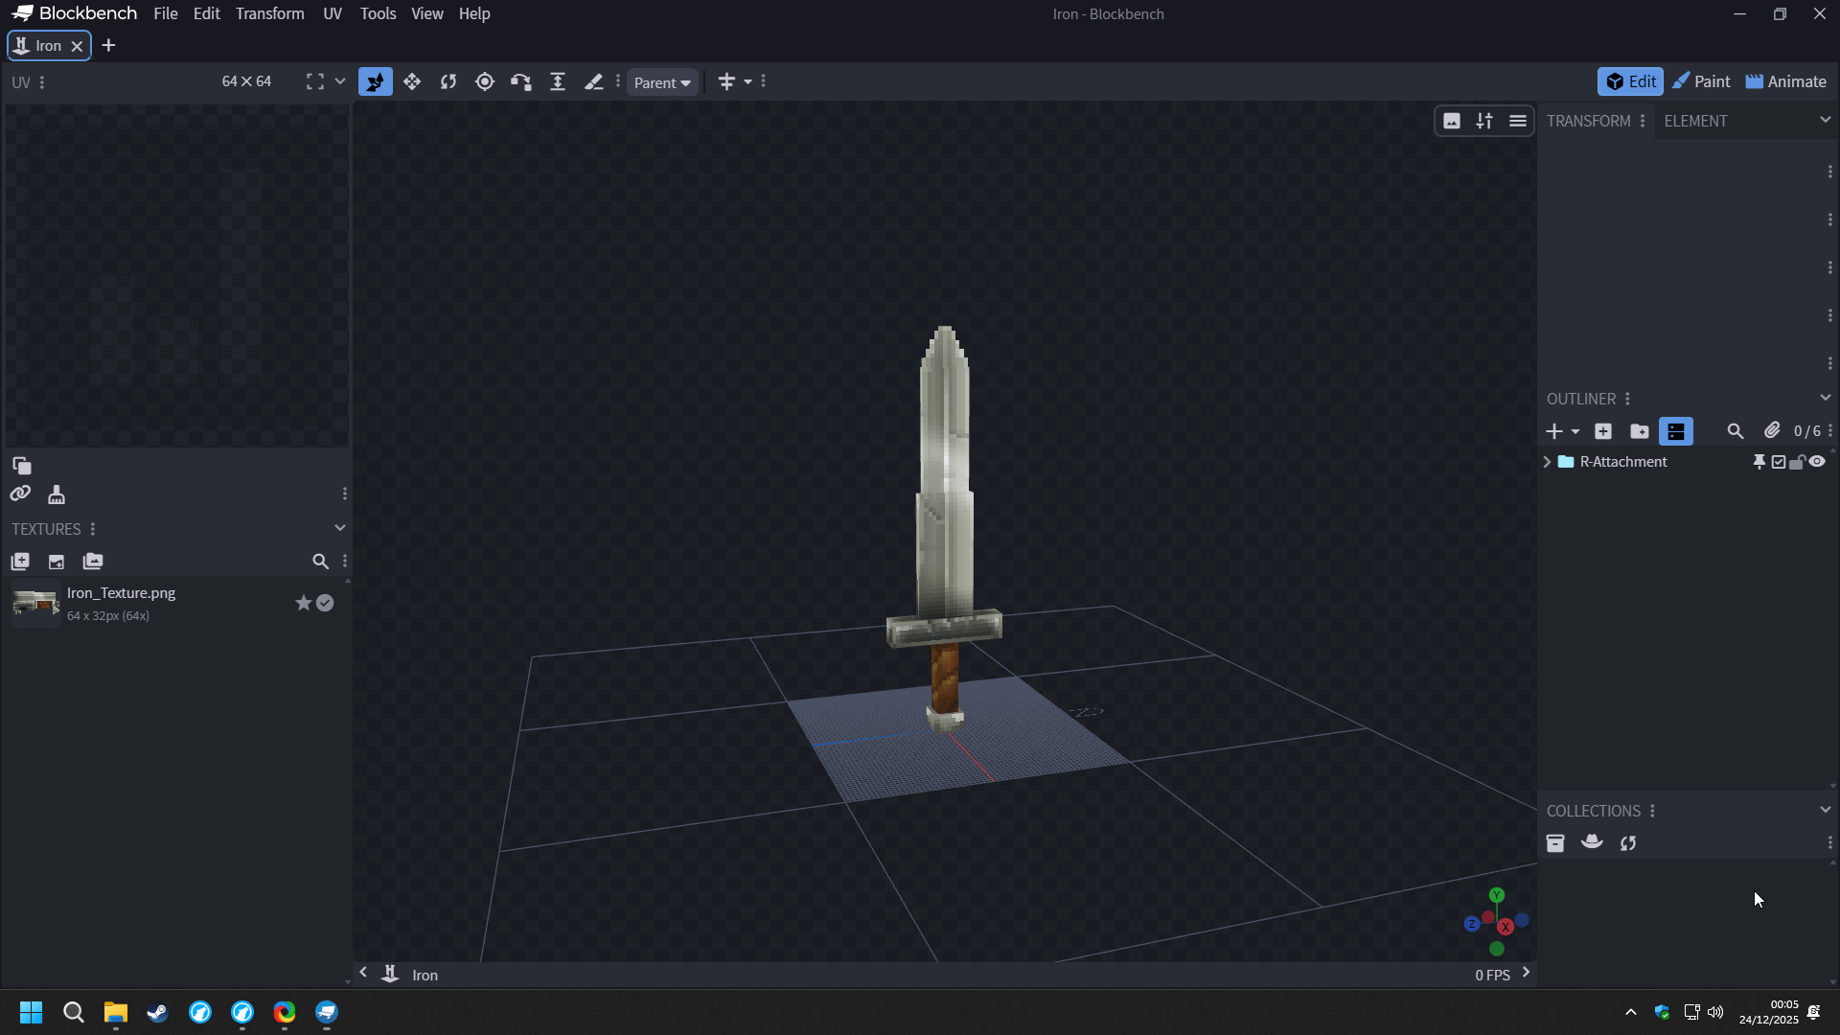Toggle export checkbox for R-Attachment group
The image size is (1840, 1035).
[1779, 462]
